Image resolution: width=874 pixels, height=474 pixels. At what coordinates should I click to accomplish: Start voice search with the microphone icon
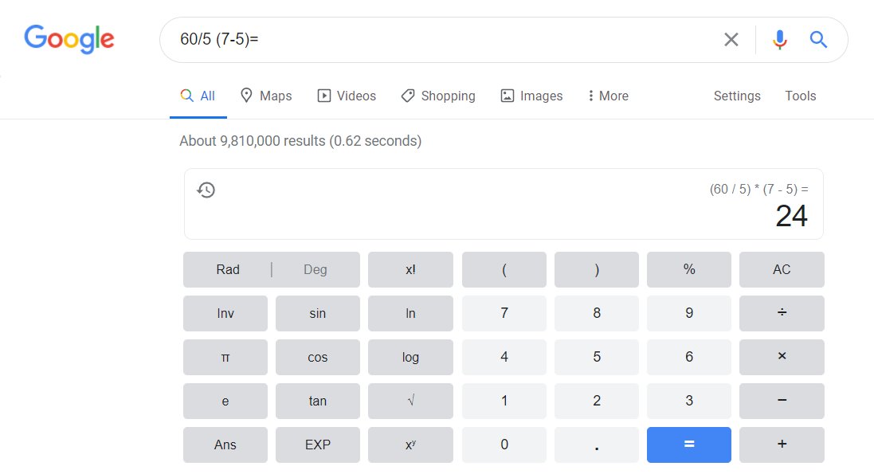tap(779, 40)
